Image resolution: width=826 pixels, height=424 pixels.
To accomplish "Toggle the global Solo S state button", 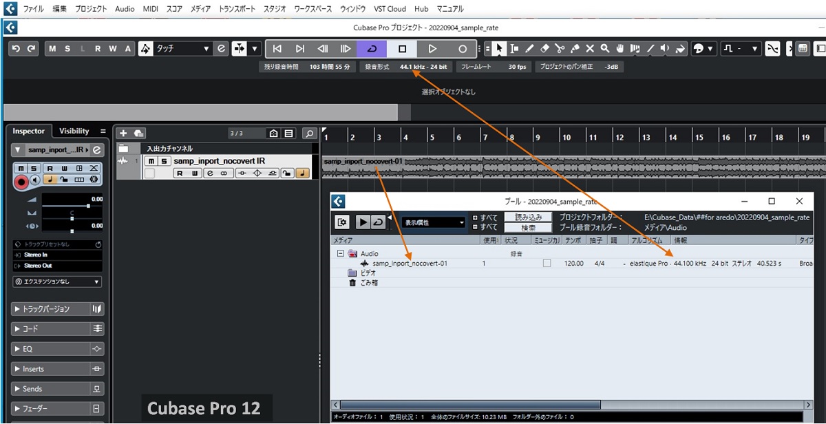I will click(x=68, y=49).
